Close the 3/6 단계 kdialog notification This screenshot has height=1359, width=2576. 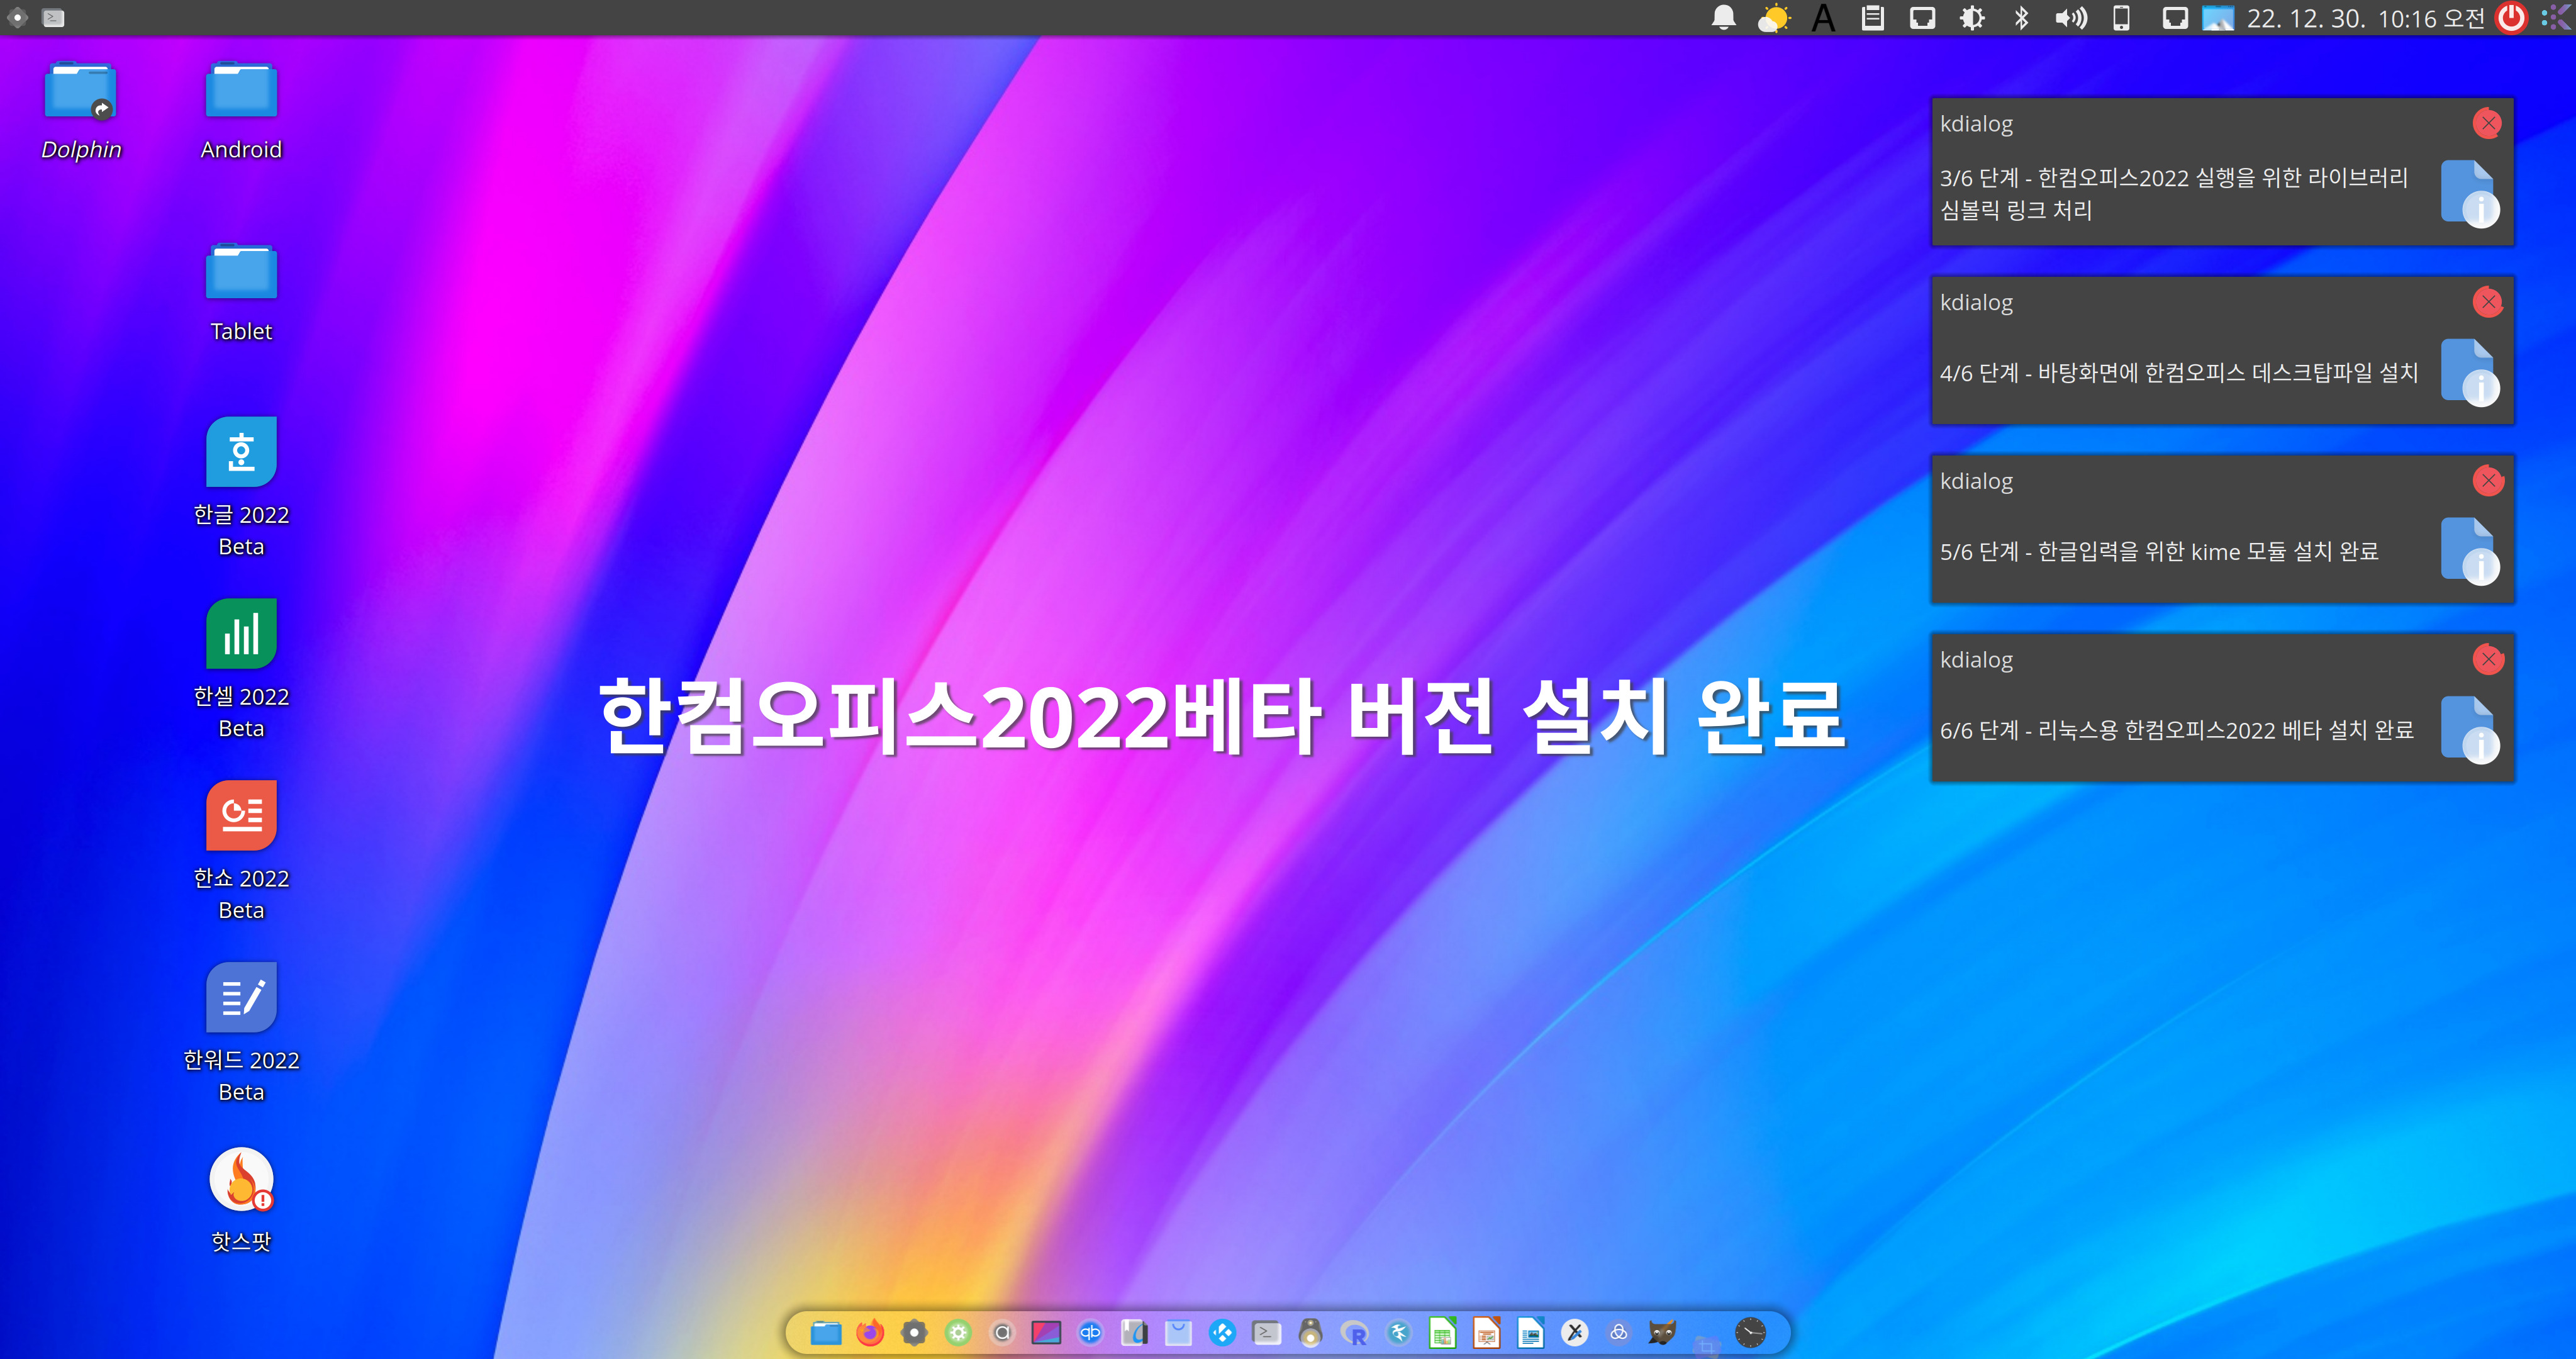pos(2488,123)
